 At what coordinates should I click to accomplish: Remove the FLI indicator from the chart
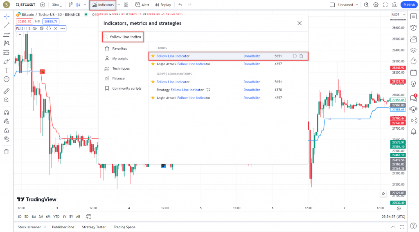(x=56, y=28)
